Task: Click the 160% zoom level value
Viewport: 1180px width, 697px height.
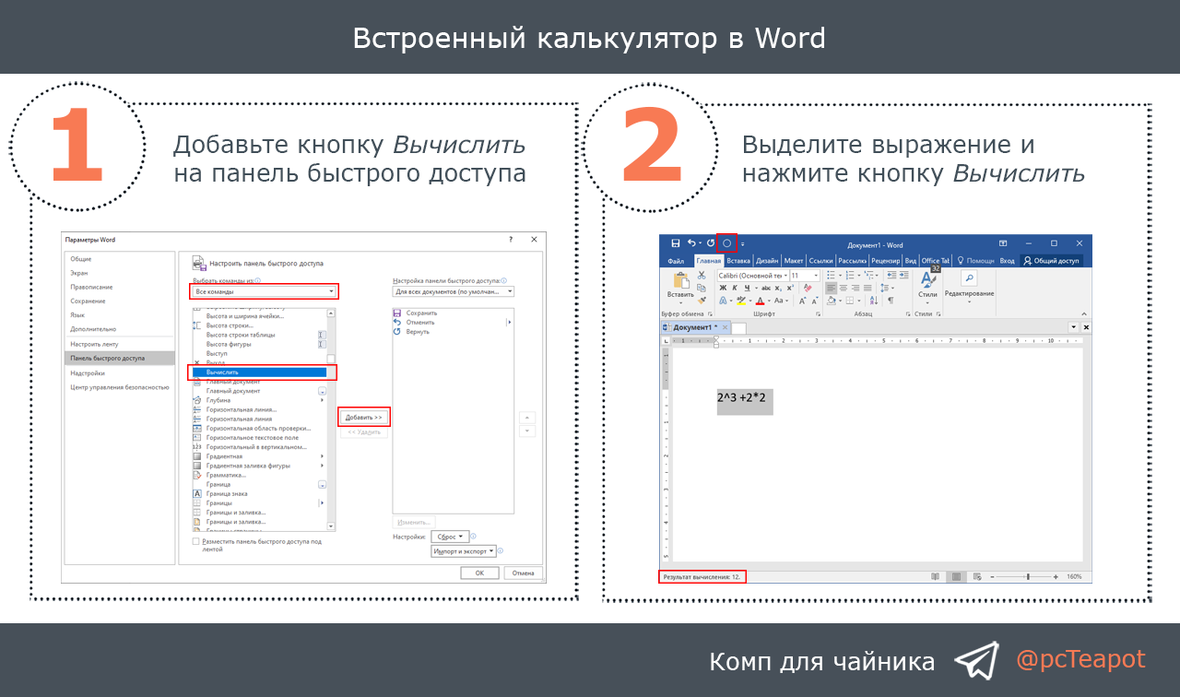Action: pos(1074,576)
